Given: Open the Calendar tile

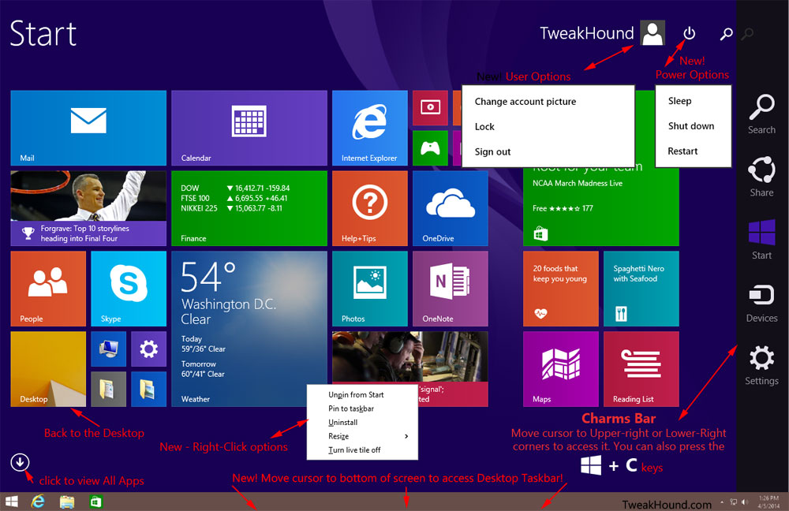Looking at the screenshot, I should [x=249, y=128].
